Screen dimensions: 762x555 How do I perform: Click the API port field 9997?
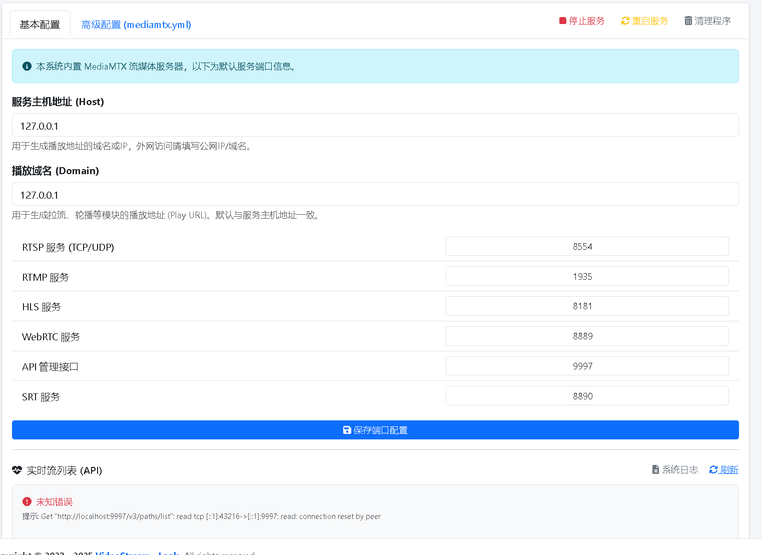pos(587,366)
